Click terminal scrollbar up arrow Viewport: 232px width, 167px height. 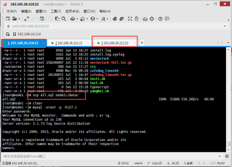[x=228, y=50]
